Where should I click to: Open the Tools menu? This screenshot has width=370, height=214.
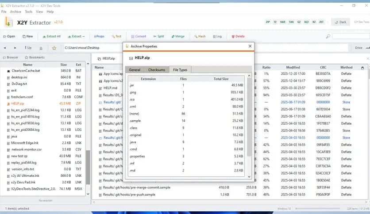click(29, 11)
